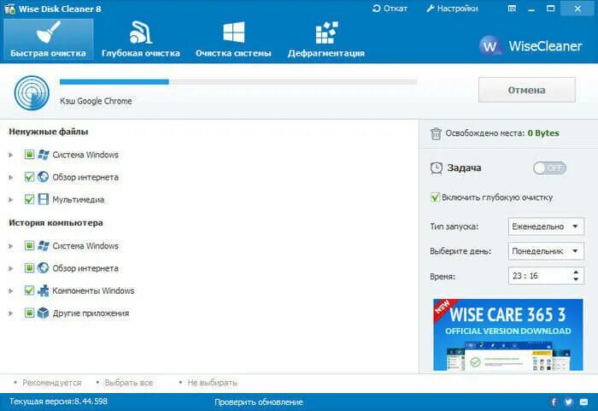Viewport: 598px width, 411px height.
Task: Click Windows flag icon in Ненужные файлы
Action: (43, 155)
